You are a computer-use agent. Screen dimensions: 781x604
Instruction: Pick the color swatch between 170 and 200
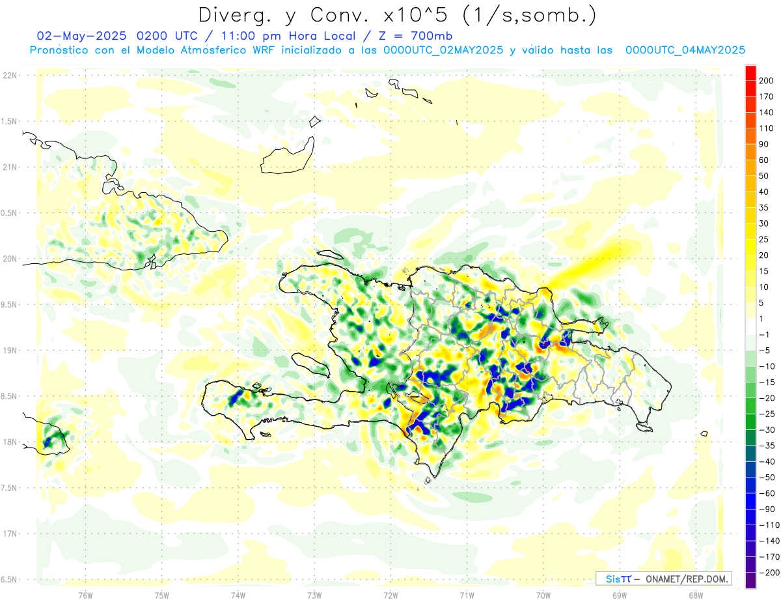click(x=750, y=89)
